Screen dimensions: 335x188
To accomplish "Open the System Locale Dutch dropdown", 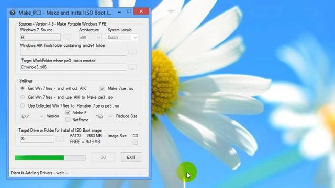I will (122, 38).
